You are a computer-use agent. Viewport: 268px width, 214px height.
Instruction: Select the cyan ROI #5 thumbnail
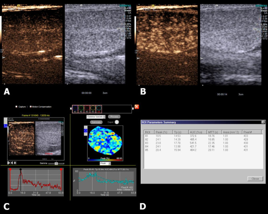point(99,109)
